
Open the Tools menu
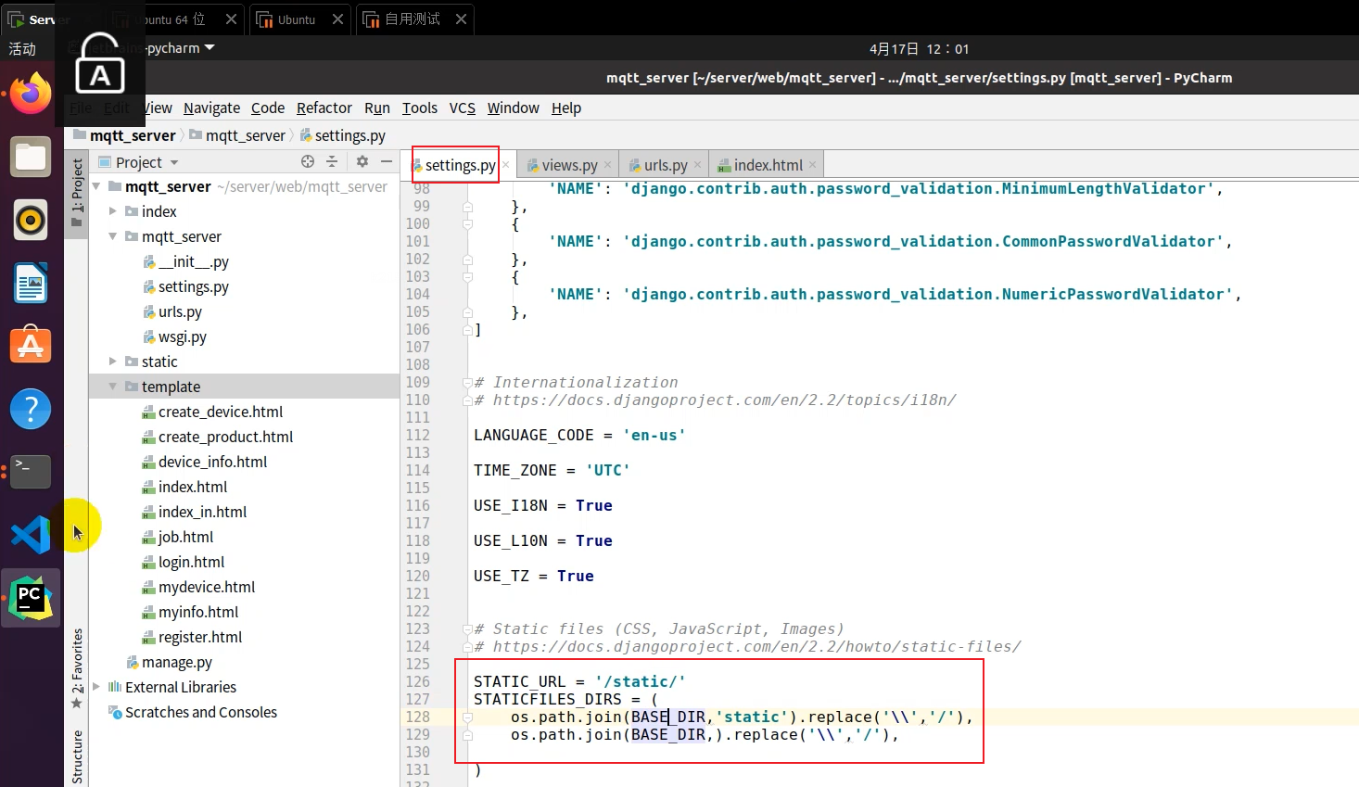419,108
